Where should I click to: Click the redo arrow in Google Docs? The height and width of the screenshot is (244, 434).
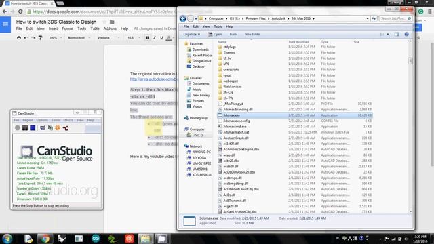pyautogui.click(x=33, y=38)
